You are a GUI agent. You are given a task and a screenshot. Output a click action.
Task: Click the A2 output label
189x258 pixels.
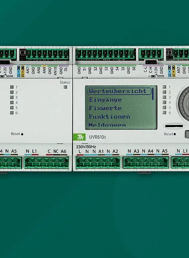115,151
